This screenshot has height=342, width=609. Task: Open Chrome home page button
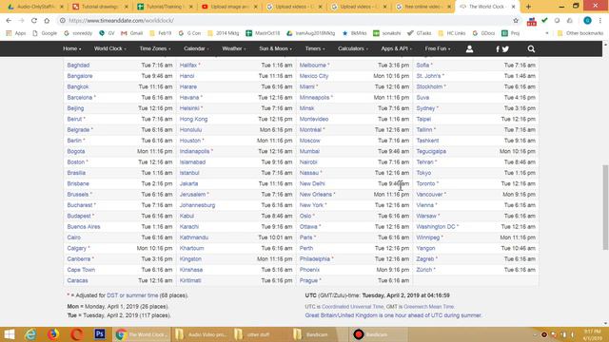click(47, 20)
